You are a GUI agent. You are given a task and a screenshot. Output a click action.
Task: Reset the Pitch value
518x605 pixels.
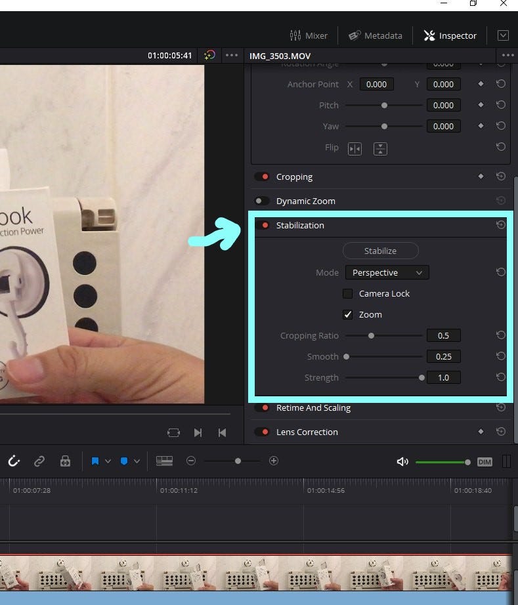[x=501, y=104]
